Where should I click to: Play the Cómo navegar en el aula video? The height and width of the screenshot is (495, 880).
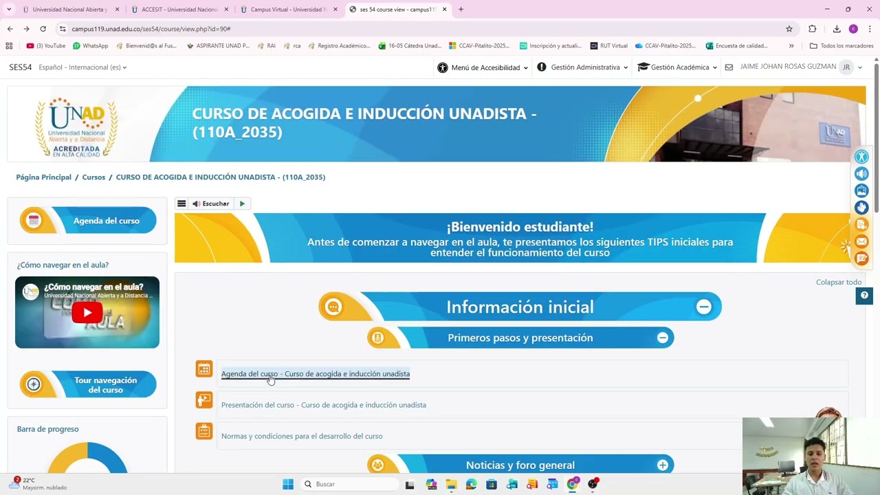point(87,313)
